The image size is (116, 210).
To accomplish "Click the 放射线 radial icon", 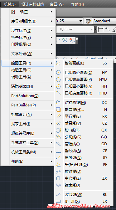I will (58, 172).
